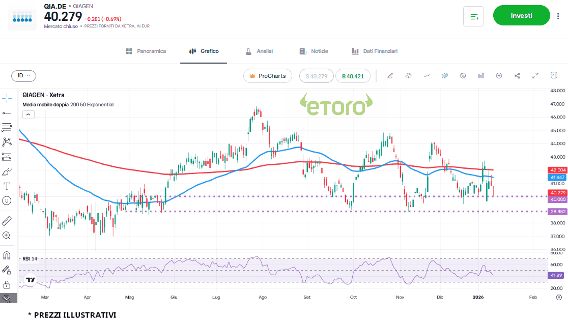Click the S 40.279 sell price box
This screenshot has width=568, height=320.
point(316,76)
